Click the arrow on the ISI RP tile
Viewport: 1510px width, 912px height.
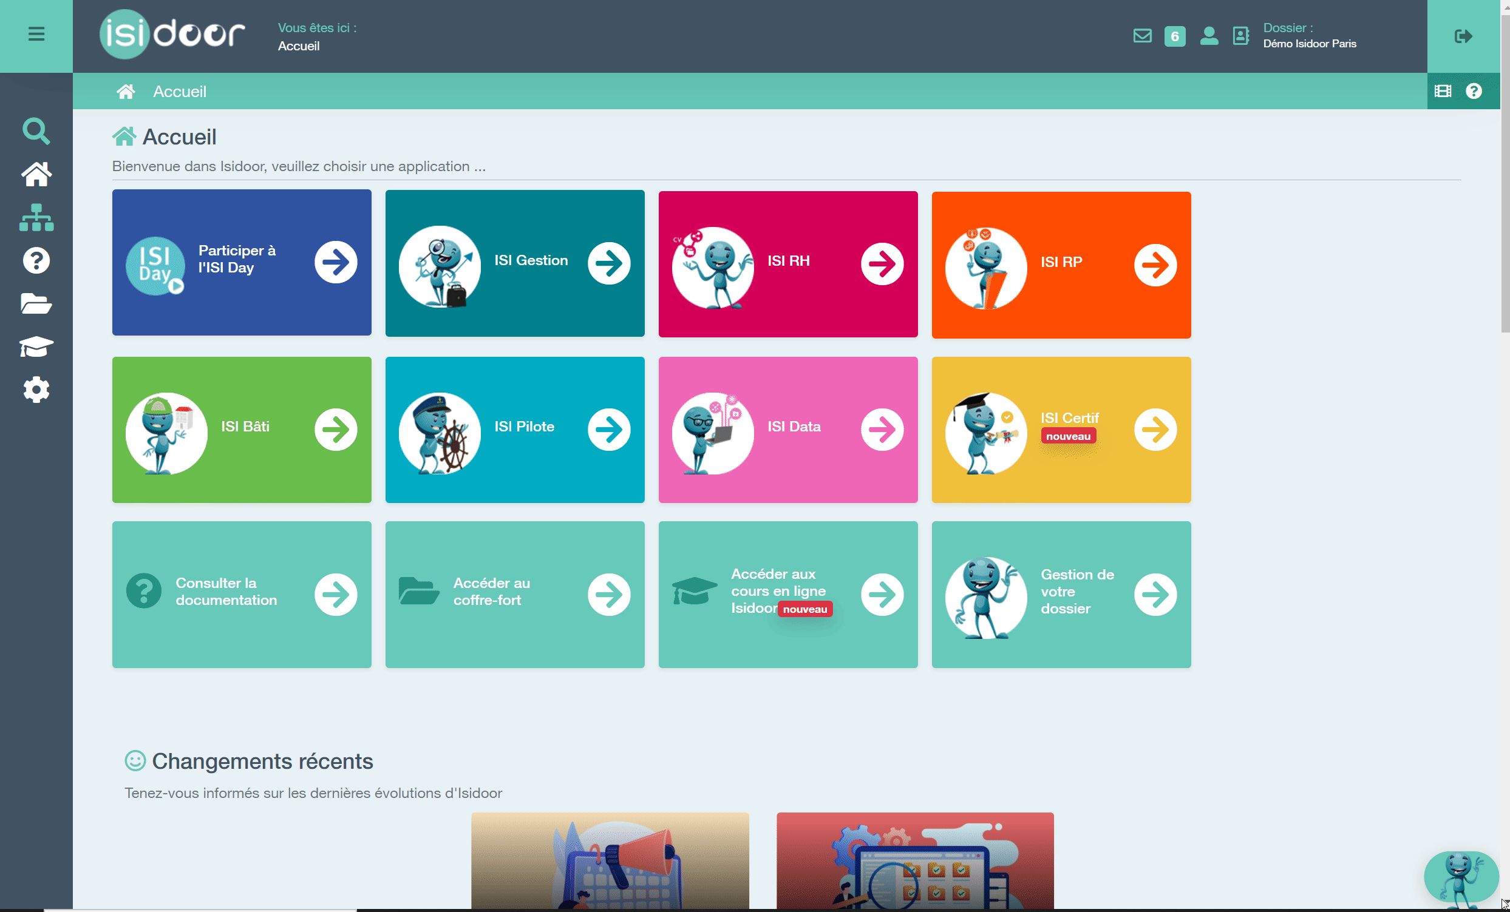point(1156,265)
